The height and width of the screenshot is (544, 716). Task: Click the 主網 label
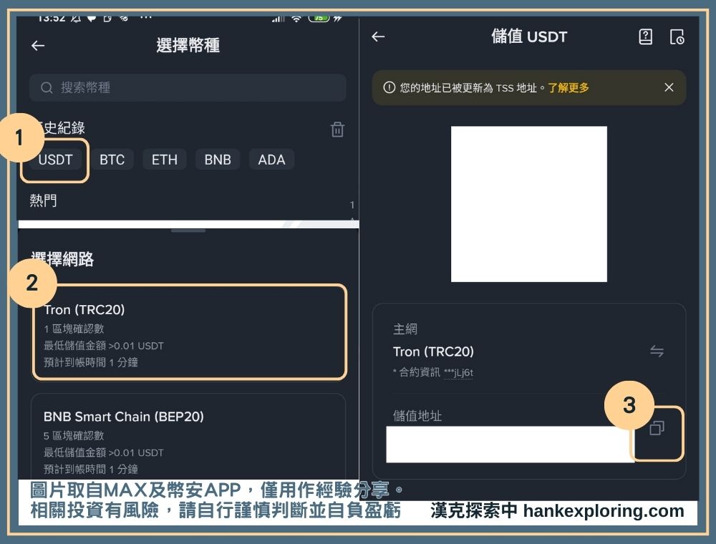click(x=405, y=329)
